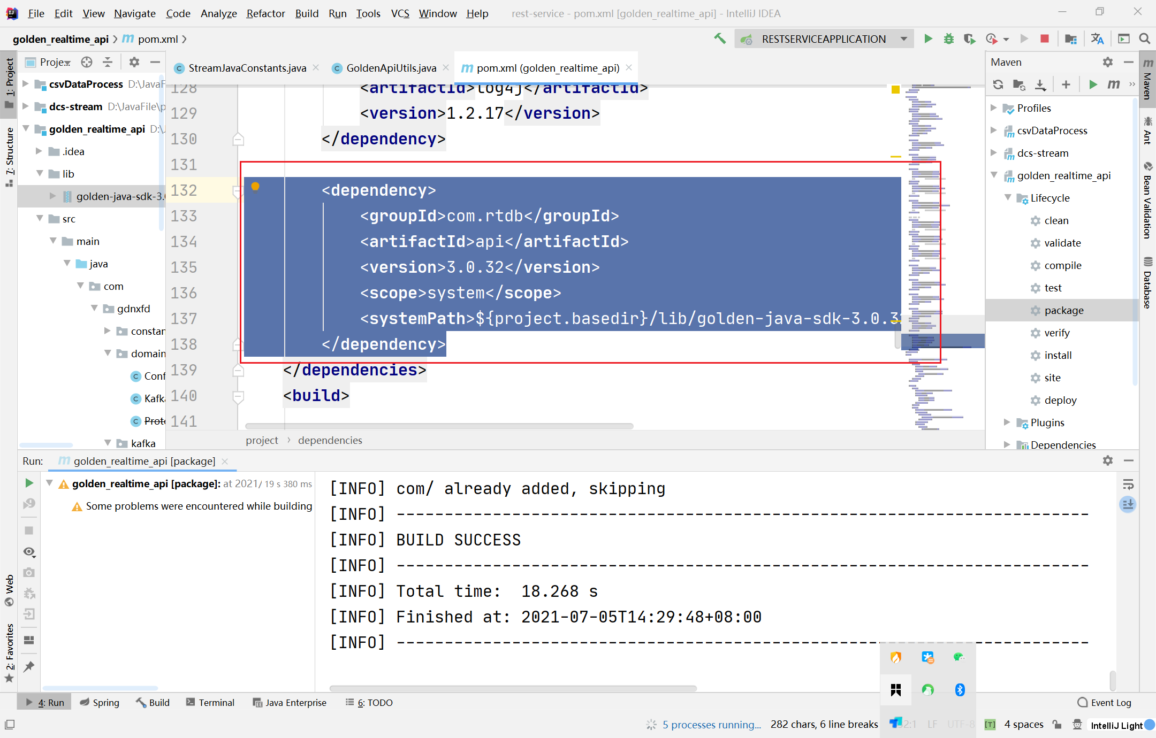The height and width of the screenshot is (738, 1156).
Task: Open Terminal tool window tab
Action: pyautogui.click(x=210, y=702)
